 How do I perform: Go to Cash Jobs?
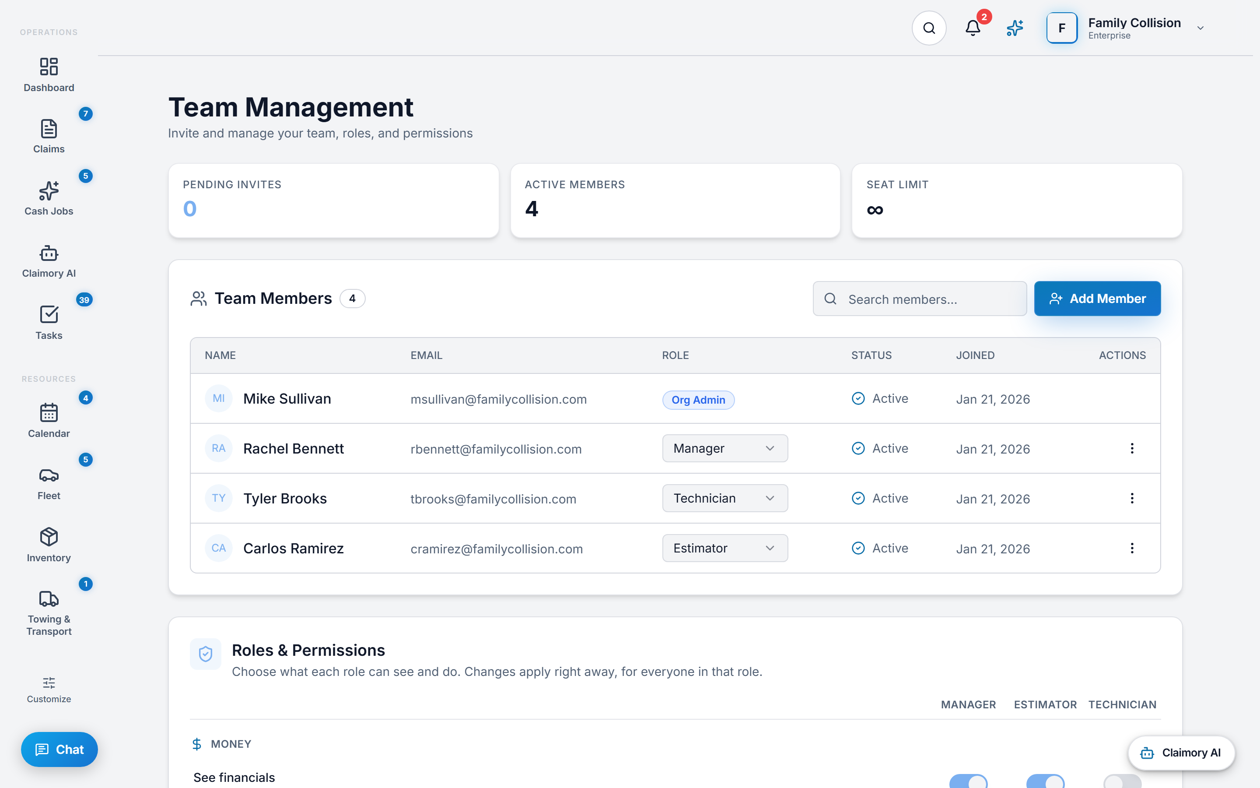(x=49, y=199)
